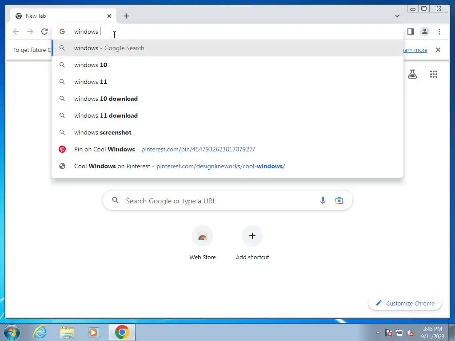Click the browser Back arrow
This screenshot has height=341, width=455.
point(16,32)
